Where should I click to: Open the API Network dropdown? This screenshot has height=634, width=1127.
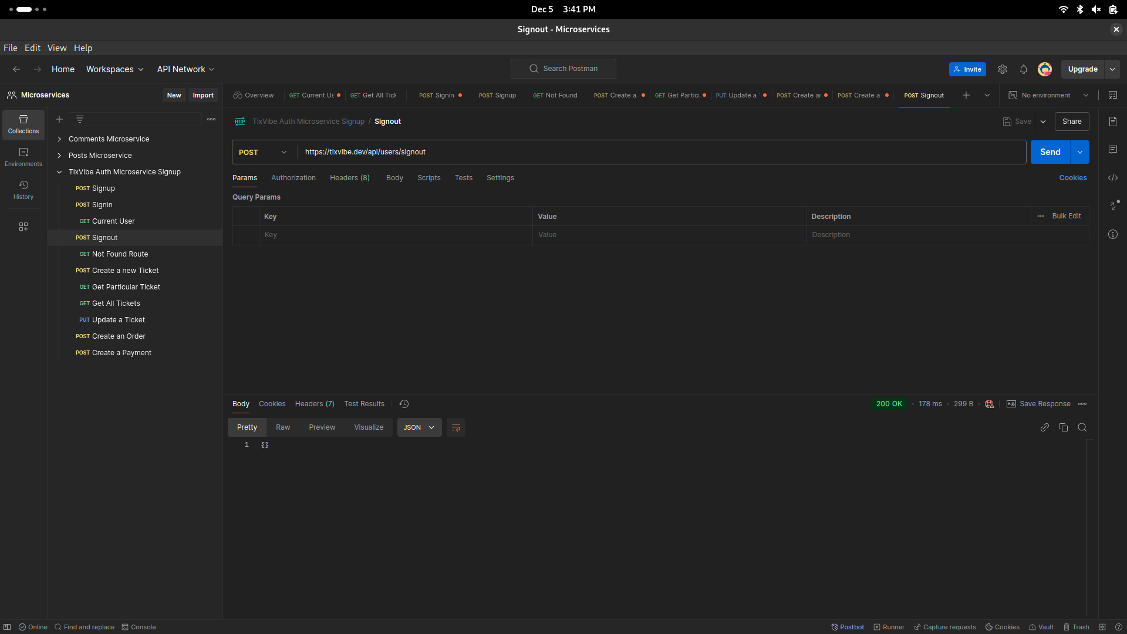click(x=185, y=69)
